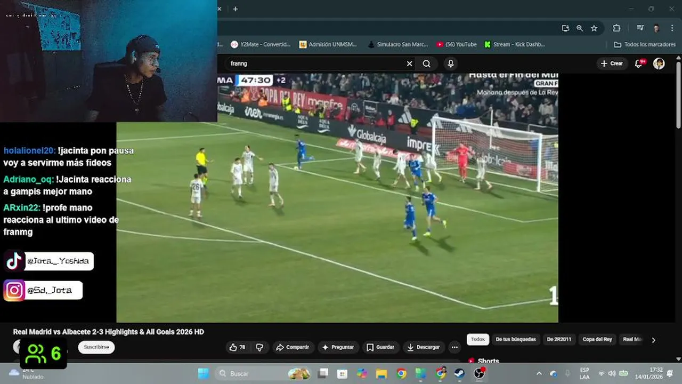Open the YouTube account avatar menu

click(659, 63)
